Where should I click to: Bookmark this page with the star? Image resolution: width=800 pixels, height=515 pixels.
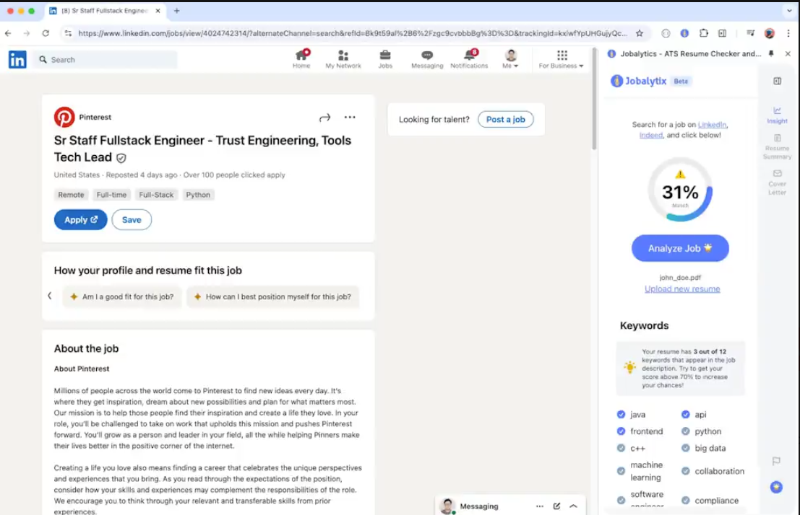click(640, 33)
